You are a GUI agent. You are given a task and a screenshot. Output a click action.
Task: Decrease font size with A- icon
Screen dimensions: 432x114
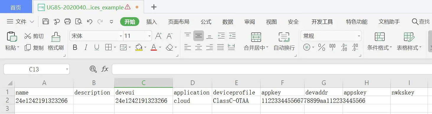169,36
